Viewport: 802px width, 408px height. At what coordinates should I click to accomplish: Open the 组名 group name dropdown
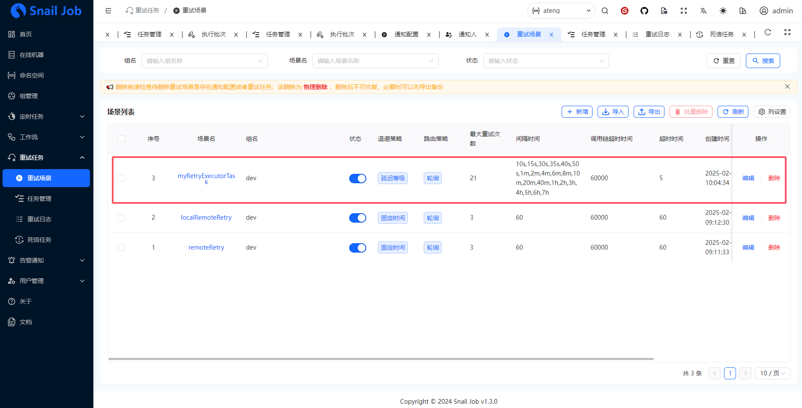(204, 61)
